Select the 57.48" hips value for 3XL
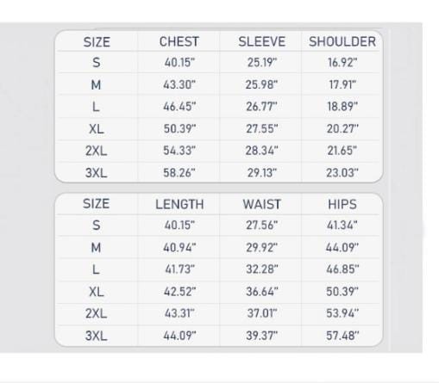 [342, 336]
